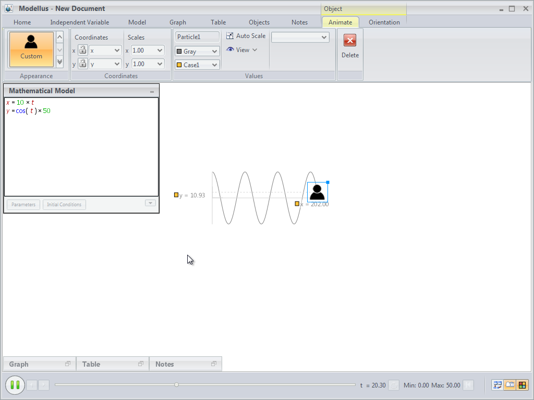Step backward one frame
534x400 pixels.
point(32,385)
